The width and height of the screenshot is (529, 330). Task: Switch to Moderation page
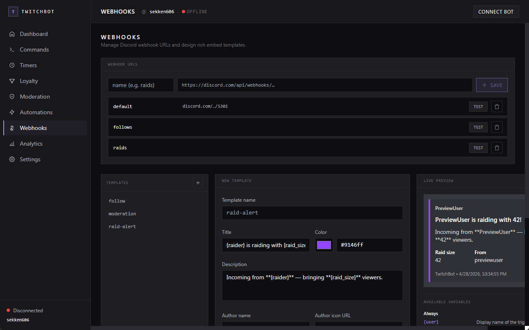click(x=45, y=97)
